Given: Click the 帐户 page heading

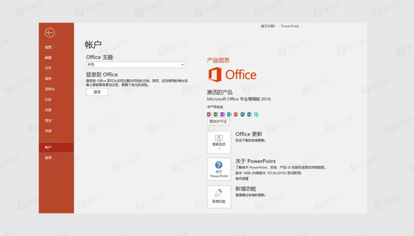Looking at the screenshot, I should click(93, 44).
